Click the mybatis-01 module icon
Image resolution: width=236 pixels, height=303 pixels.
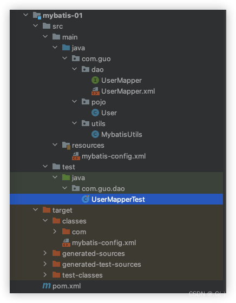click(37, 16)
